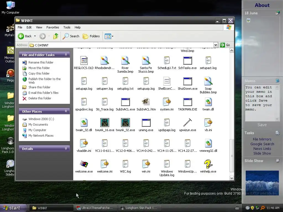Open the Help menu
This screenshot has width=283, height=212.
[78, 27]
